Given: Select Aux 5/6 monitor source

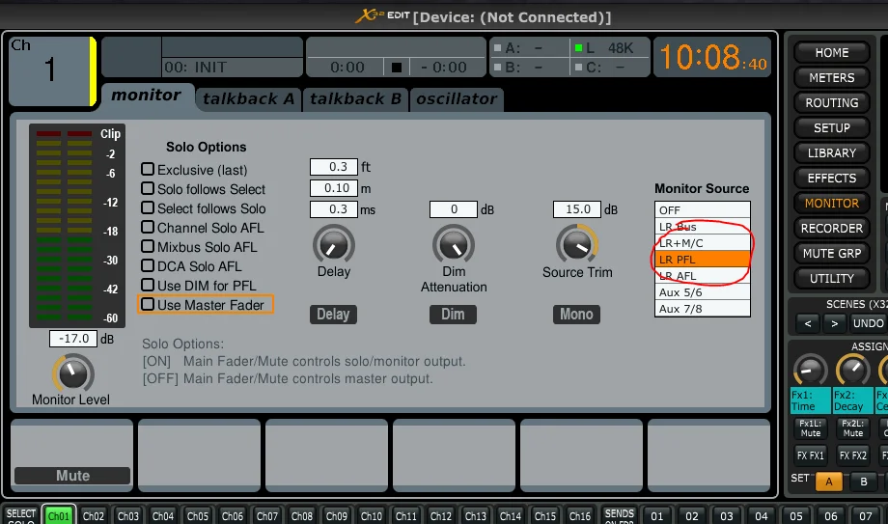Looking at the screenshot, I should 703,292.
